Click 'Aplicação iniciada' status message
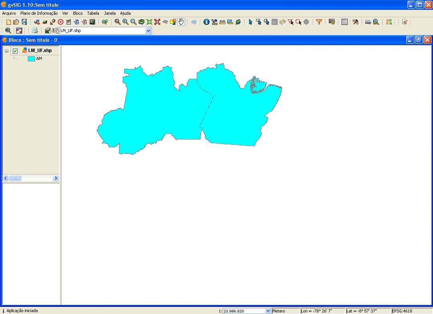Screen dimensions: 433x314 tap(22, 311)
